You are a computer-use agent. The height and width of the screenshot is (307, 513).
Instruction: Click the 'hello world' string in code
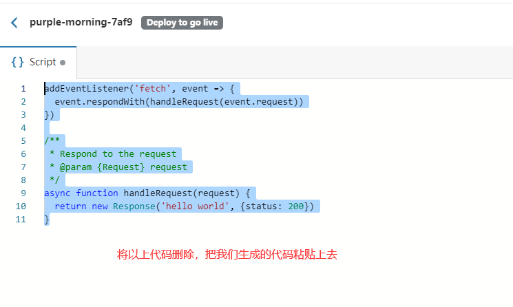(x=193, y=207)
